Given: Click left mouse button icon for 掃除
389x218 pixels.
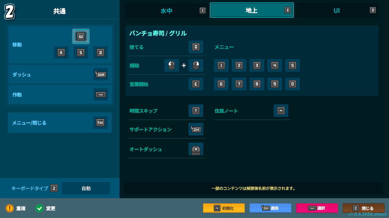Looking at the screenshot, I should coord(171,65).
